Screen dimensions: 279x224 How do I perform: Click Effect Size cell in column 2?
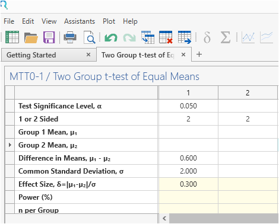tap(248, 184)
